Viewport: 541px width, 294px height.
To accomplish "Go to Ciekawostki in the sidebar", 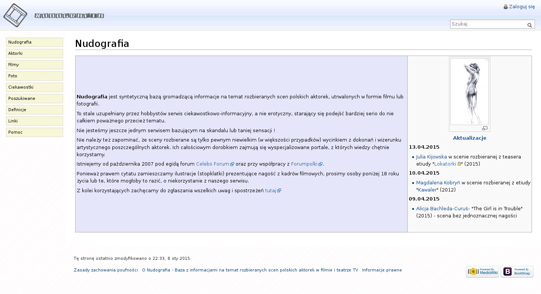I will click(34, 87).
